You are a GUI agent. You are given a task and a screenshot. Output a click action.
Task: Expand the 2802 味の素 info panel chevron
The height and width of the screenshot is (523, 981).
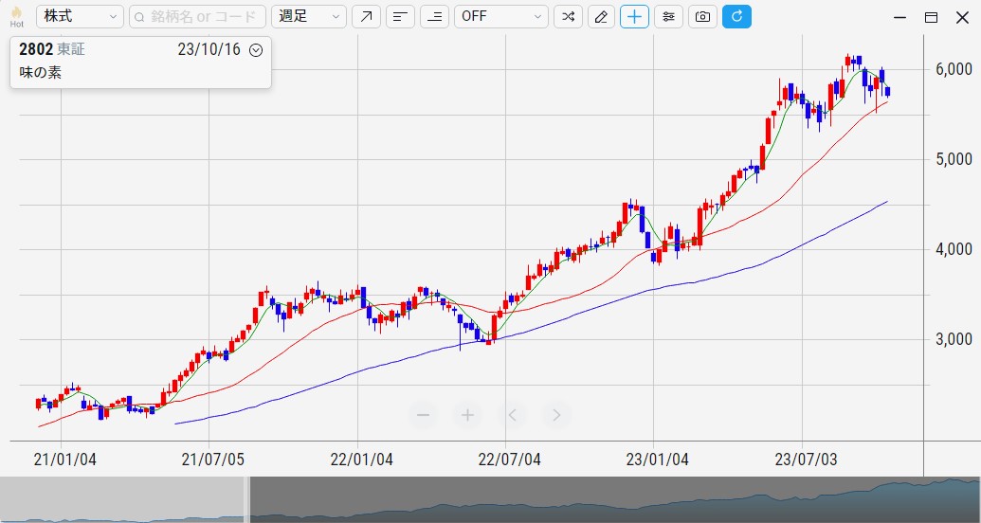point(255,50)
